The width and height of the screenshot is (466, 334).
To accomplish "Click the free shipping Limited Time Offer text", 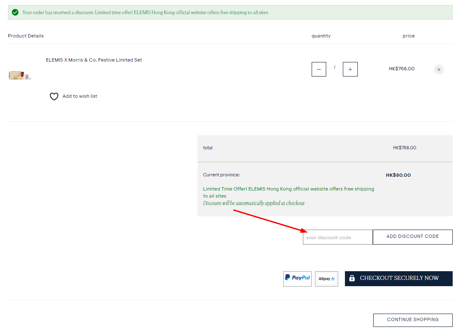I will coord(289,192).
